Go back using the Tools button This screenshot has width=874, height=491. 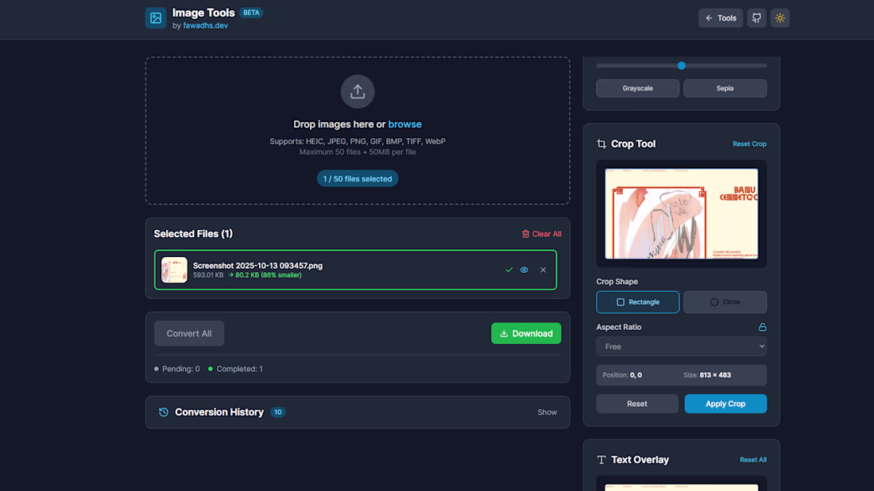pos(720,17)
